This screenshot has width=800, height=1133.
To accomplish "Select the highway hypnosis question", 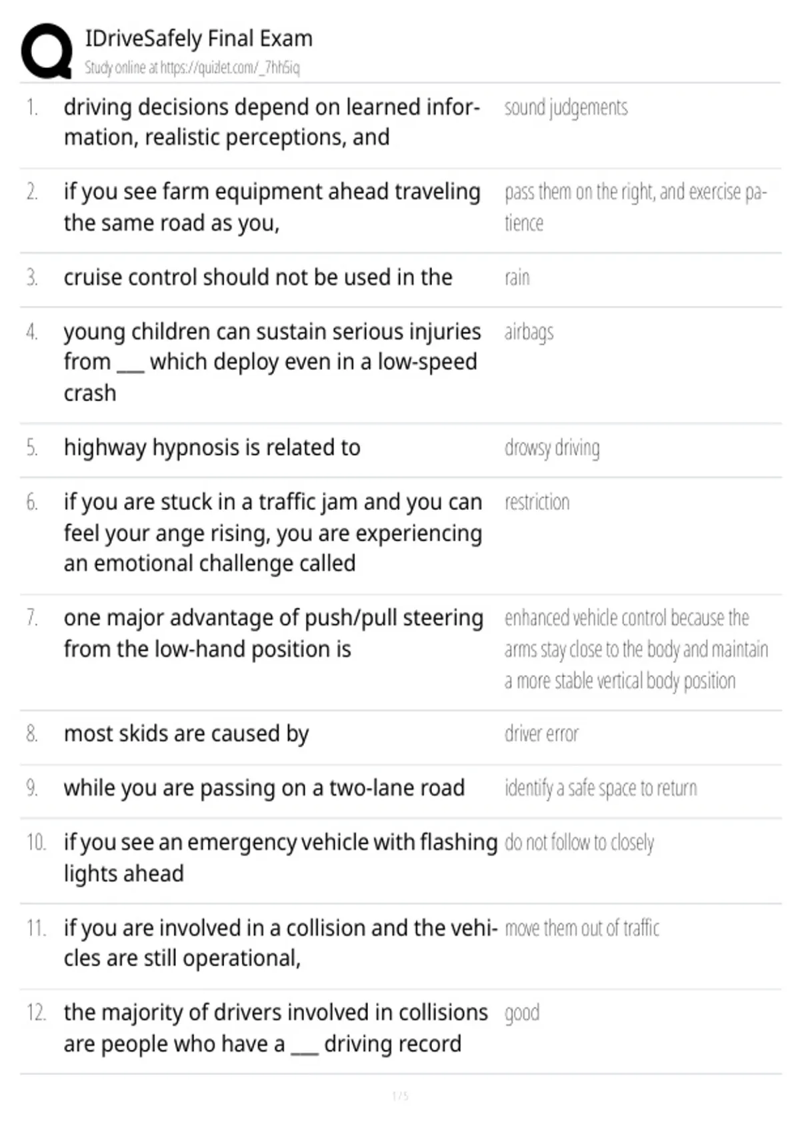I will tap(212, 448).
